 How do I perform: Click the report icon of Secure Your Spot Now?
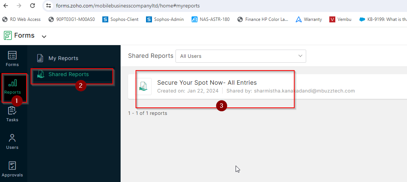point(144,86)
